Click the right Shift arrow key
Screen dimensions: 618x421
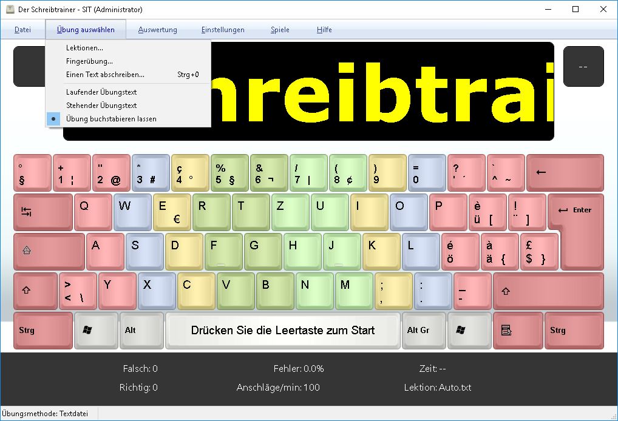point(548,291)
